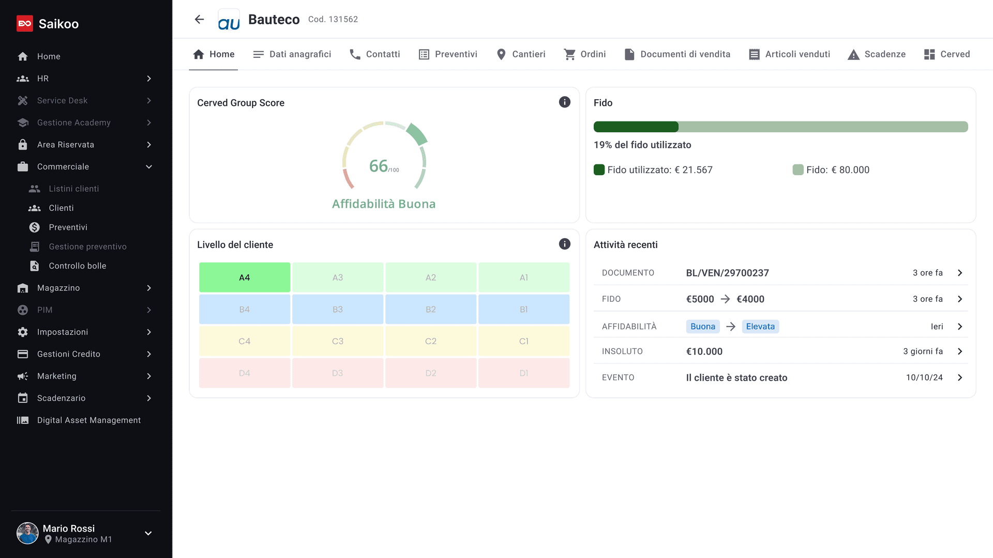Switch to Cerved tab

point(946,54)
